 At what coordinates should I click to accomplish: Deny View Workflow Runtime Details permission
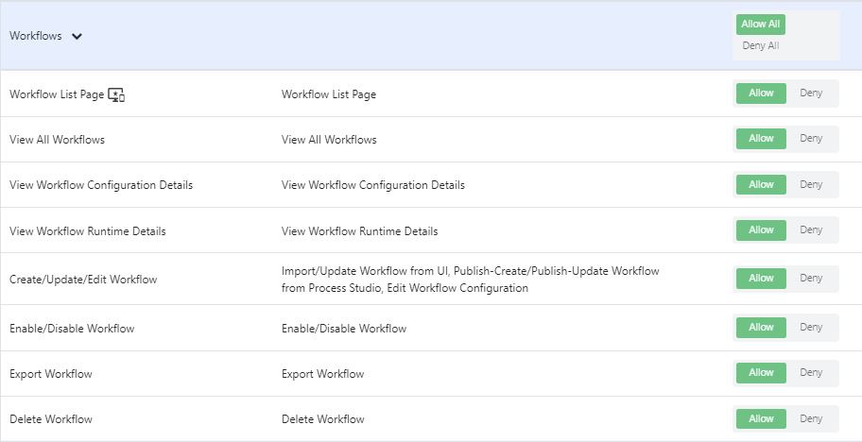click(x=811, y=230)
